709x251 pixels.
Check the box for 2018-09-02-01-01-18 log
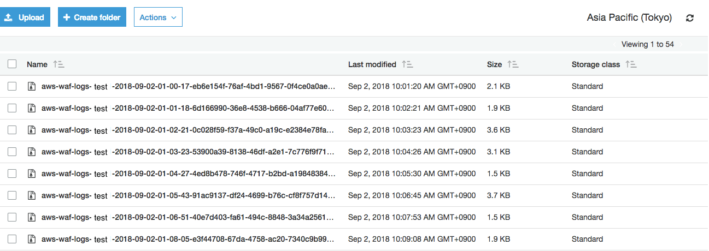point(12,108)
